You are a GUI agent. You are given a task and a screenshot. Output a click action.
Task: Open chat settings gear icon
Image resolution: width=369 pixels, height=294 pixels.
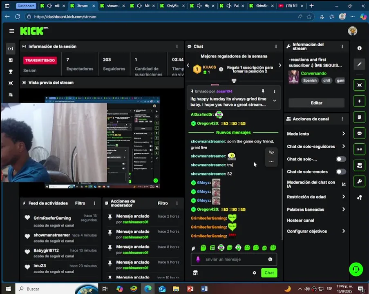(x=255, y=273)
